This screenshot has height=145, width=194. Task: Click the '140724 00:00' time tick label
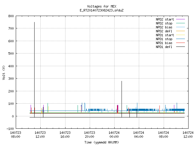tap(114, 135)
